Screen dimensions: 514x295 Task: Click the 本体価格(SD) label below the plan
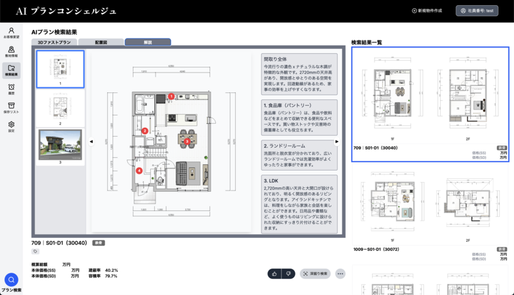(43, 276)
